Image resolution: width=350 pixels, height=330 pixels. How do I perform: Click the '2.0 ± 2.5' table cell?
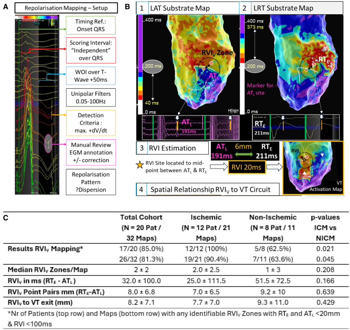206,270
